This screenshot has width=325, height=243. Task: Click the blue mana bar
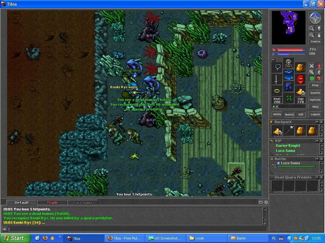coord(291,54)
